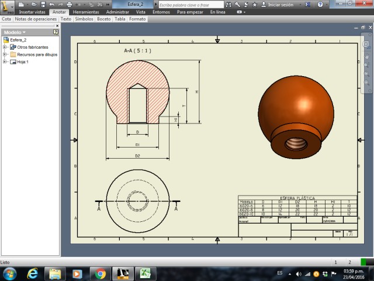Click the Print icon in top toolbar
Screen dimensions: 374x281
[70, 4]
